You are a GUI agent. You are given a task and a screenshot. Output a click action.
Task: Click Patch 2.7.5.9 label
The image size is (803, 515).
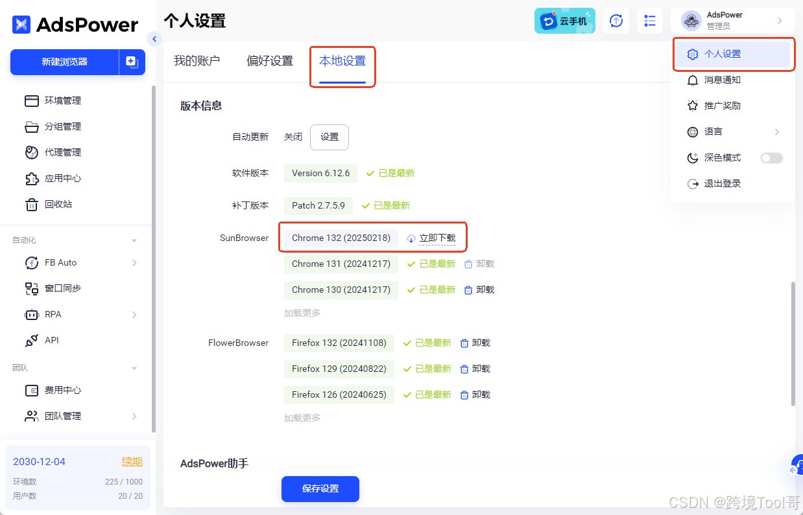pos(318,205)
